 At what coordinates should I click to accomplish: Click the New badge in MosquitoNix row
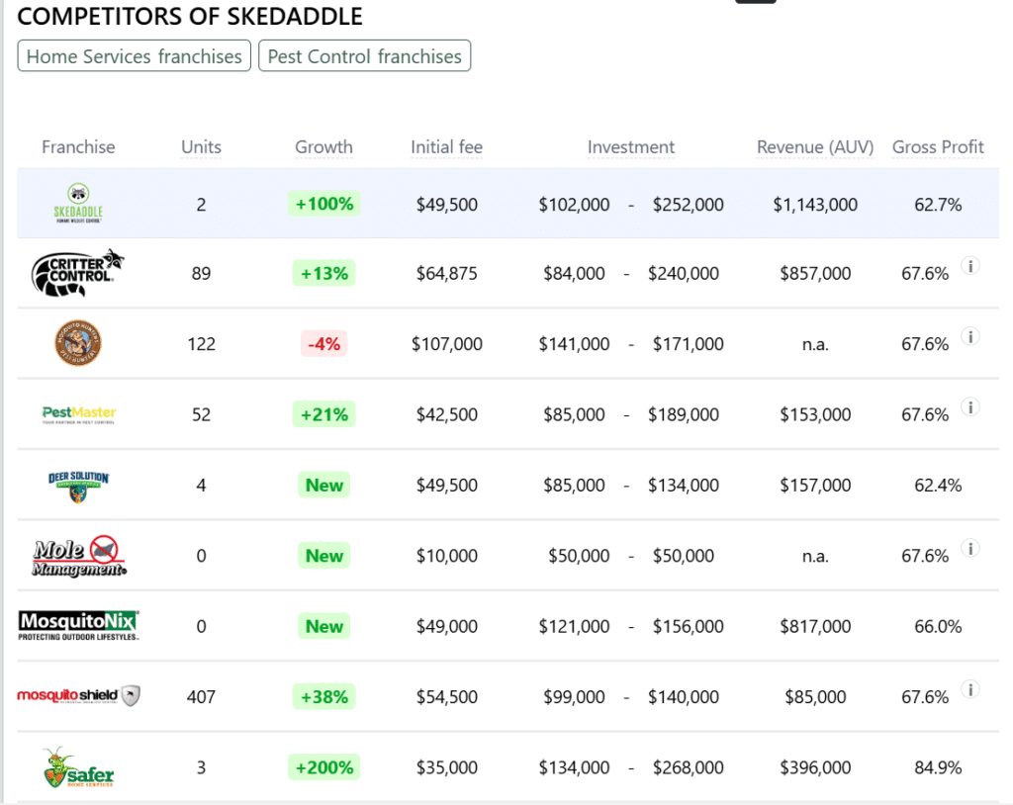pyautogui.click(x=323, y=626)
